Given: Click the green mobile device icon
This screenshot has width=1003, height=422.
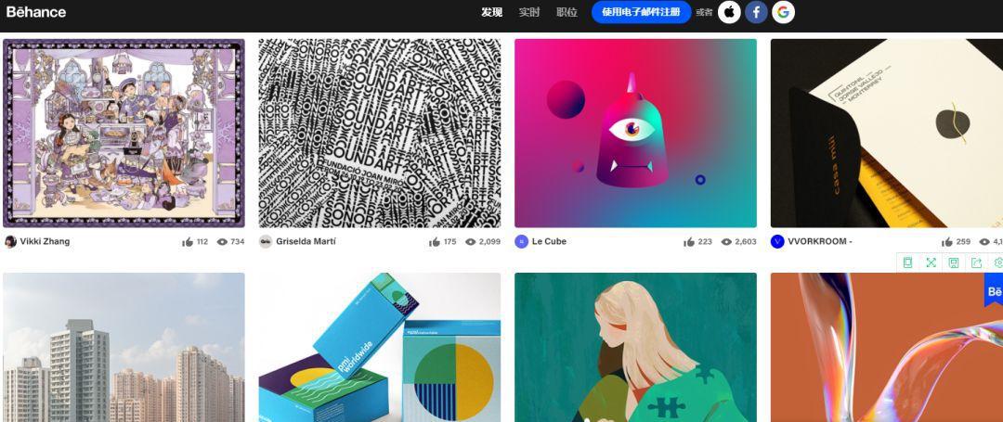Looking at the screenshot, I should (907, 262).
